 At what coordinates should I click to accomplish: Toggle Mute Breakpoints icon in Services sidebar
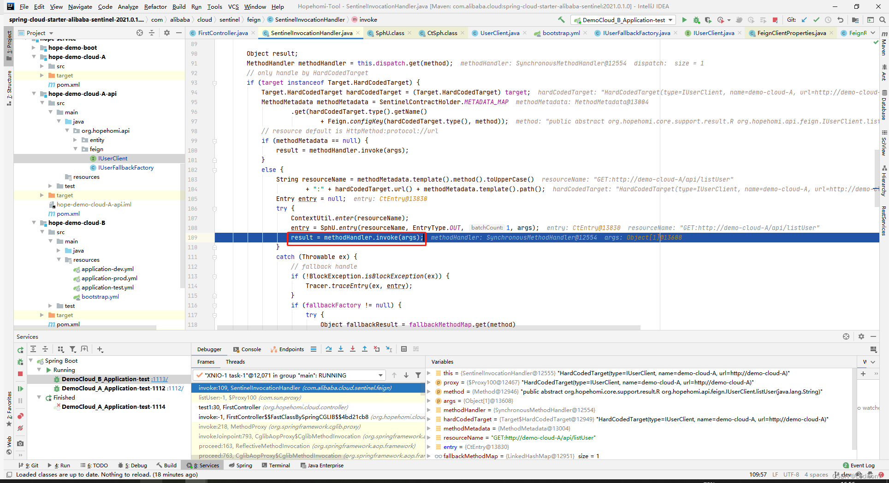click(20, 428)
